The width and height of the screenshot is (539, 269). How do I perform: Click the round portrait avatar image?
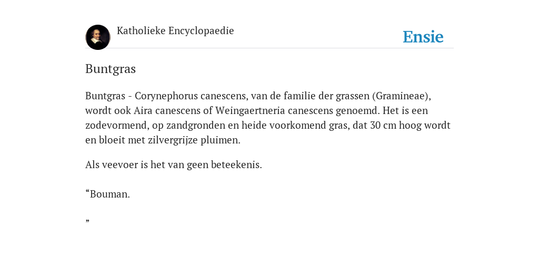tap(98, 37)
